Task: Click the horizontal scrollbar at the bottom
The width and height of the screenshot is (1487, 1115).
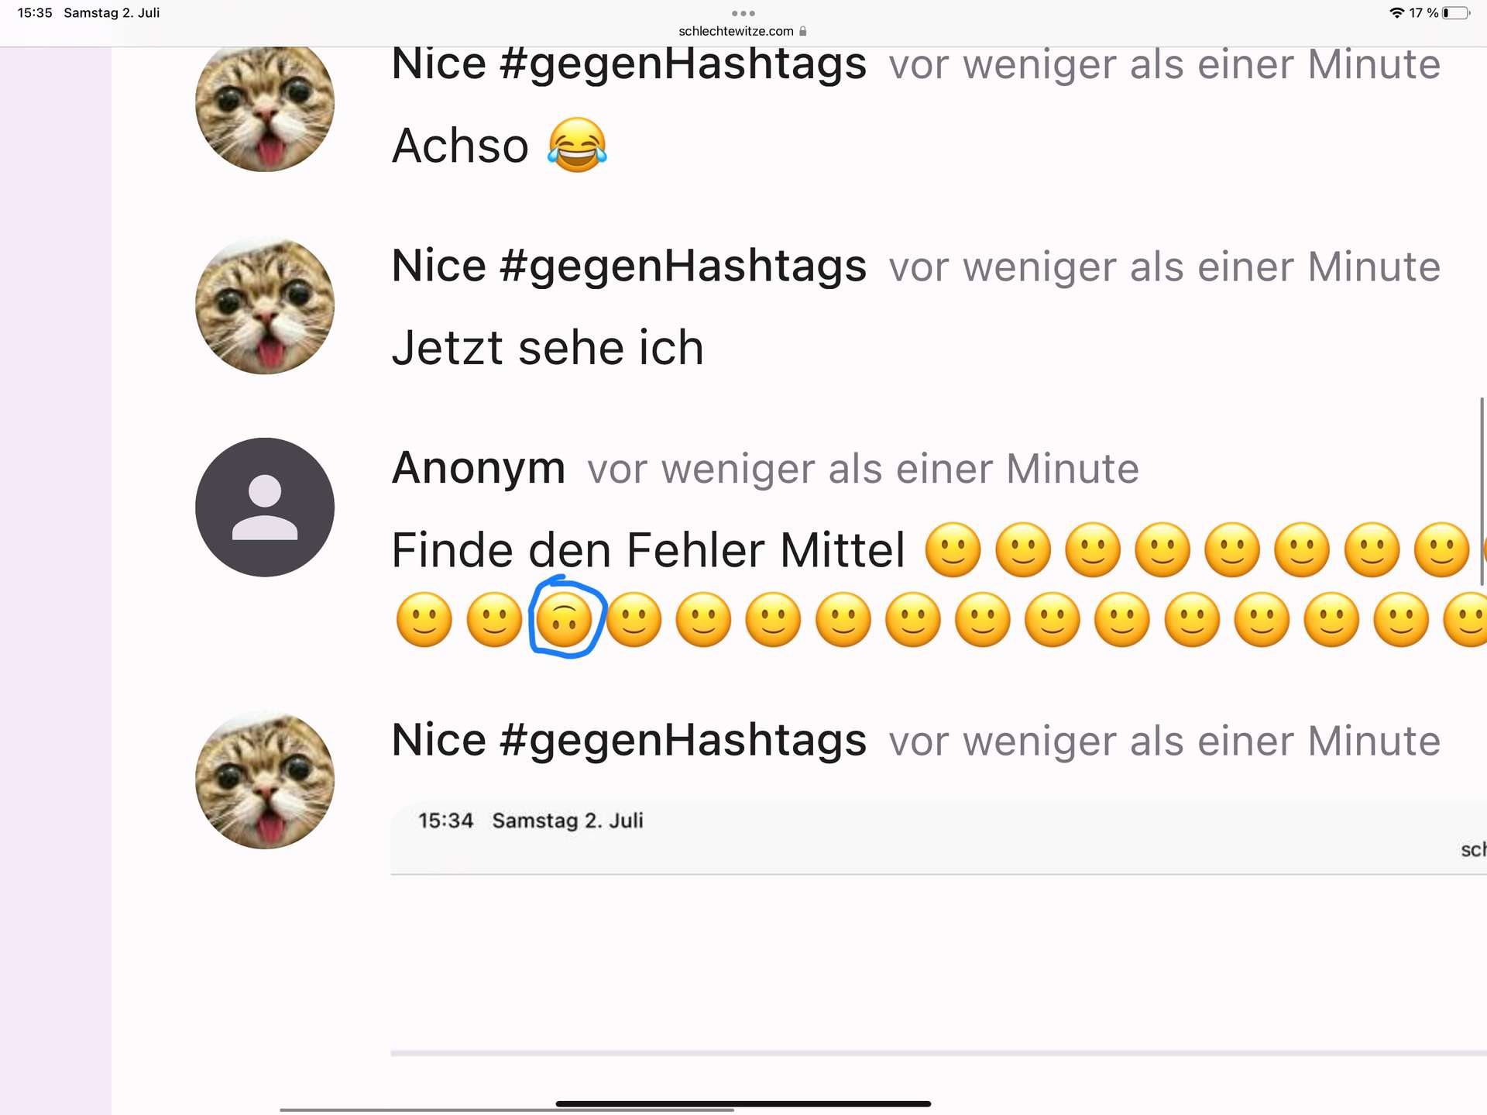Action: 507,1110
